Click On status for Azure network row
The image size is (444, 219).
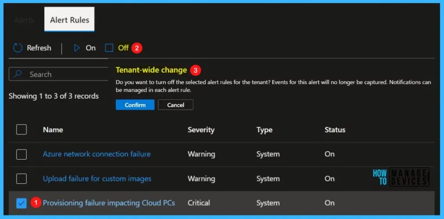click(330, 154)
